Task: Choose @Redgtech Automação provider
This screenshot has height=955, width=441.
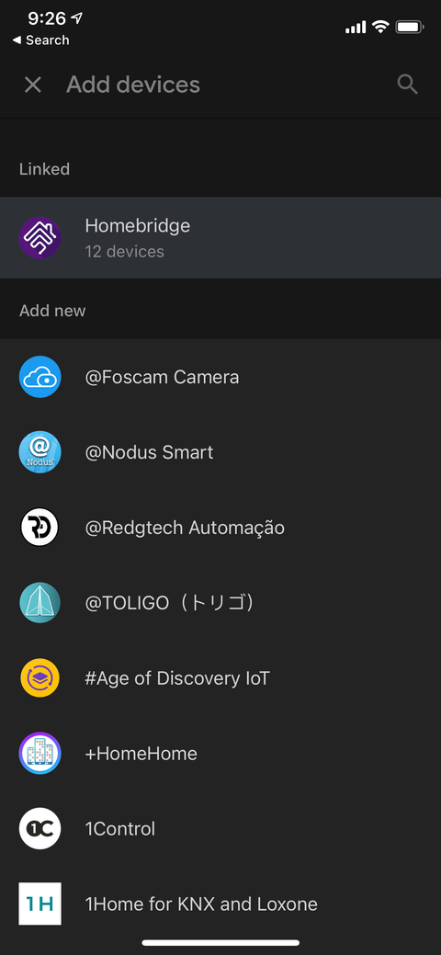Action: [x=220, y=528]
